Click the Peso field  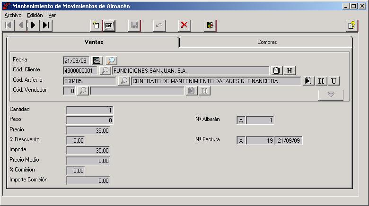pyautogui.click(x=90, y=120)
